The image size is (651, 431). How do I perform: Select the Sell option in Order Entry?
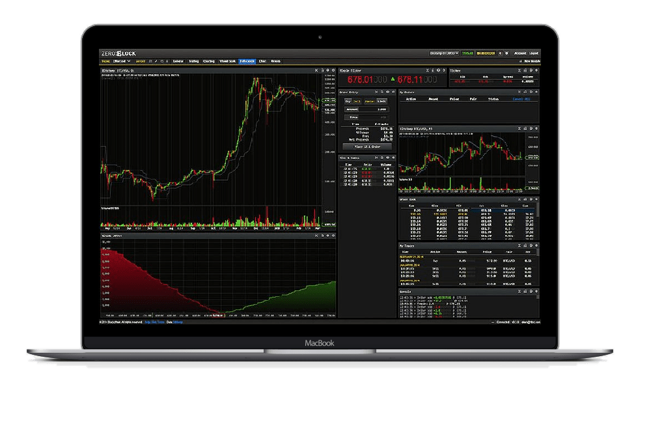357,102
